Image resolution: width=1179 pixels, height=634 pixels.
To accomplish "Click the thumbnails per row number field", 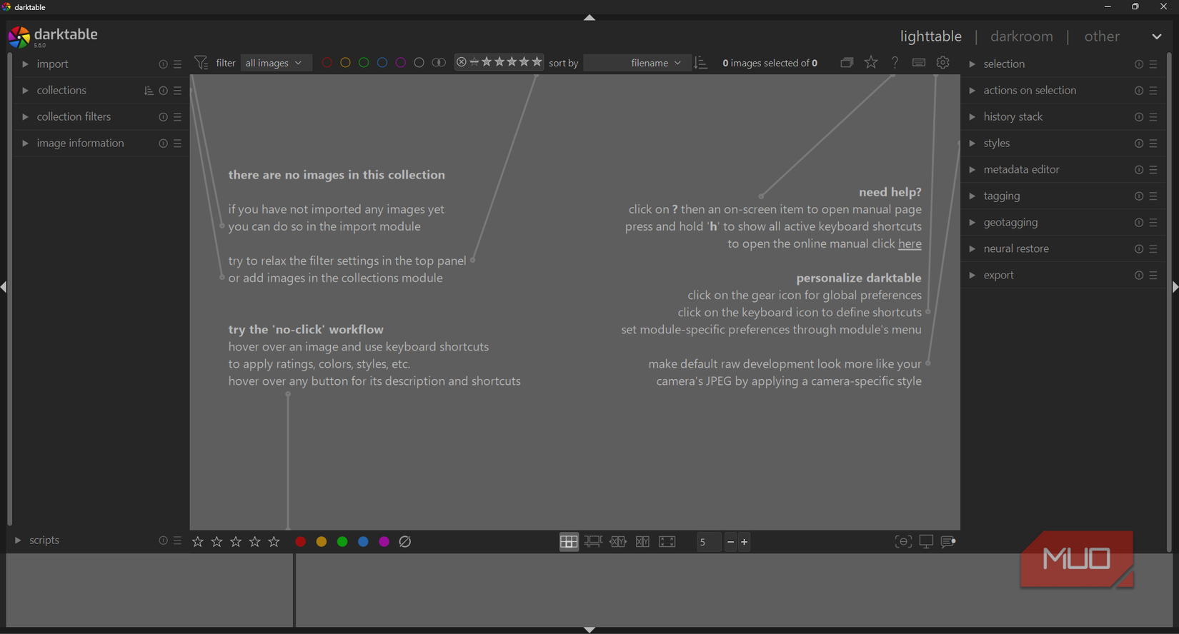I will (709, 542).
